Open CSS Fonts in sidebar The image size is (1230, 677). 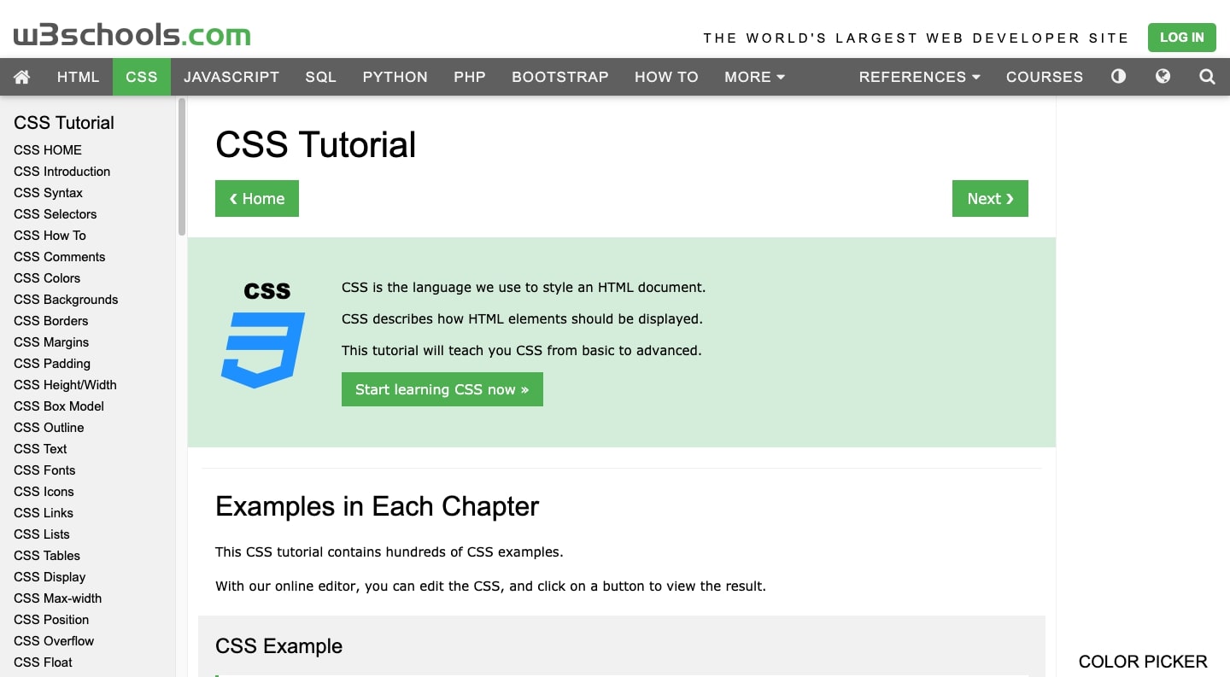[x=44, y=470]
